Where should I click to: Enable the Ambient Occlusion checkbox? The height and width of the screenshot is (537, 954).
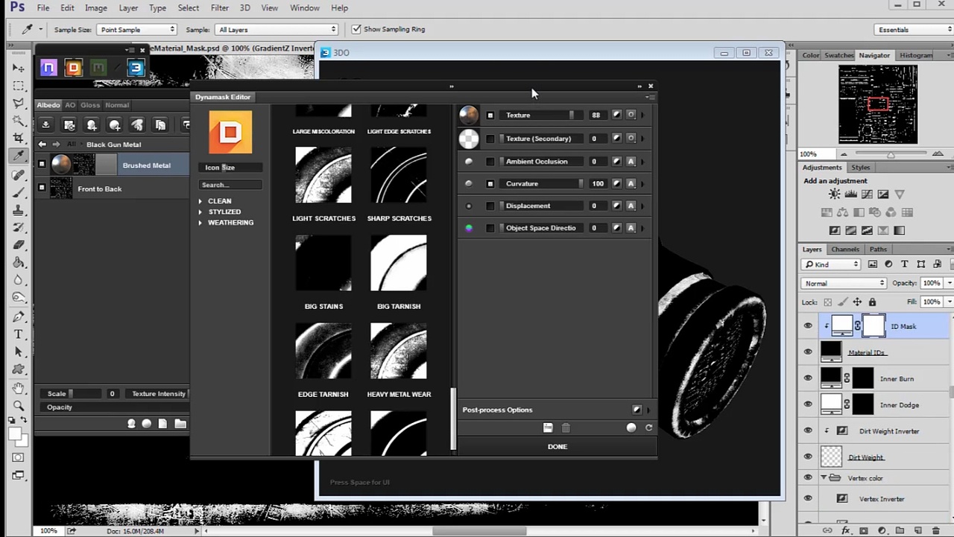click(x=490, y=162)
